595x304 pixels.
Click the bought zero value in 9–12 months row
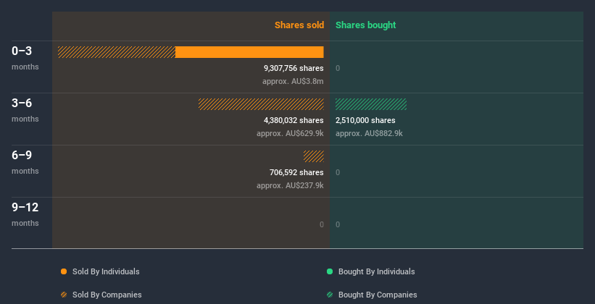tap(338, 224)
